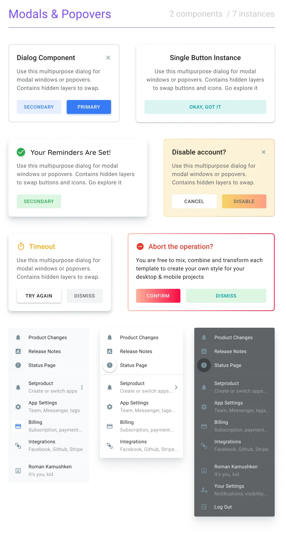The height and width of the screenshot is (536, 286).
Task: Click the App Settings gear icon in the light menu
Action: [18, 407]
